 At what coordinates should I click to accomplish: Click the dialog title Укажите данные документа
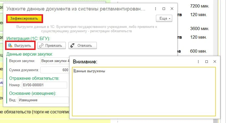tap(76, 9)
